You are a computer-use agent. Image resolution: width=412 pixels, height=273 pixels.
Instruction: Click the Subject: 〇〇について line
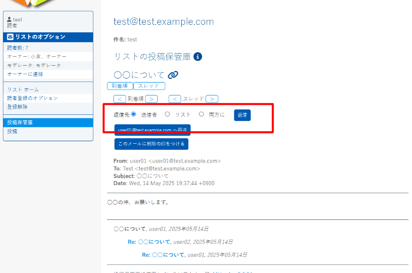(141, 176)
